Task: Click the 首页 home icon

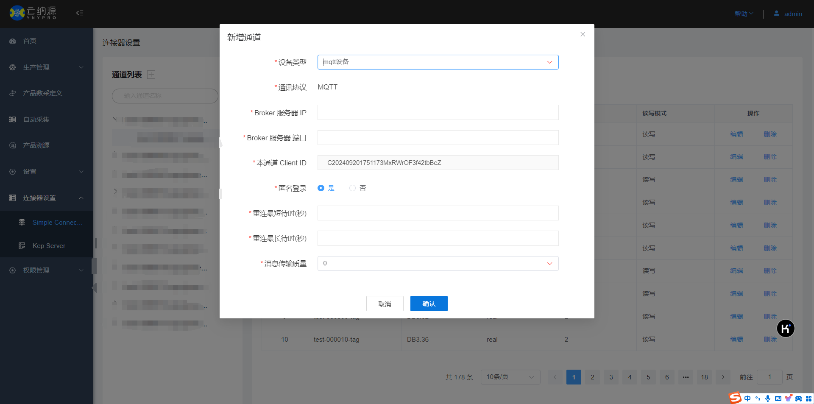Action: click(13, 41)
